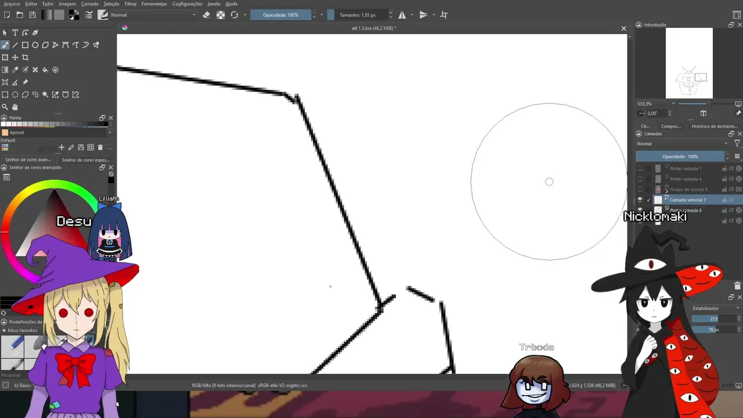Select the Freehand brush tool
This screenshot has height=418, width=743.
click(5, 45)
